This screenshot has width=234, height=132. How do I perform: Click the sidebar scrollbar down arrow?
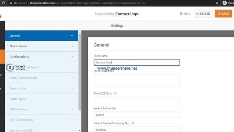click(80, 131)
